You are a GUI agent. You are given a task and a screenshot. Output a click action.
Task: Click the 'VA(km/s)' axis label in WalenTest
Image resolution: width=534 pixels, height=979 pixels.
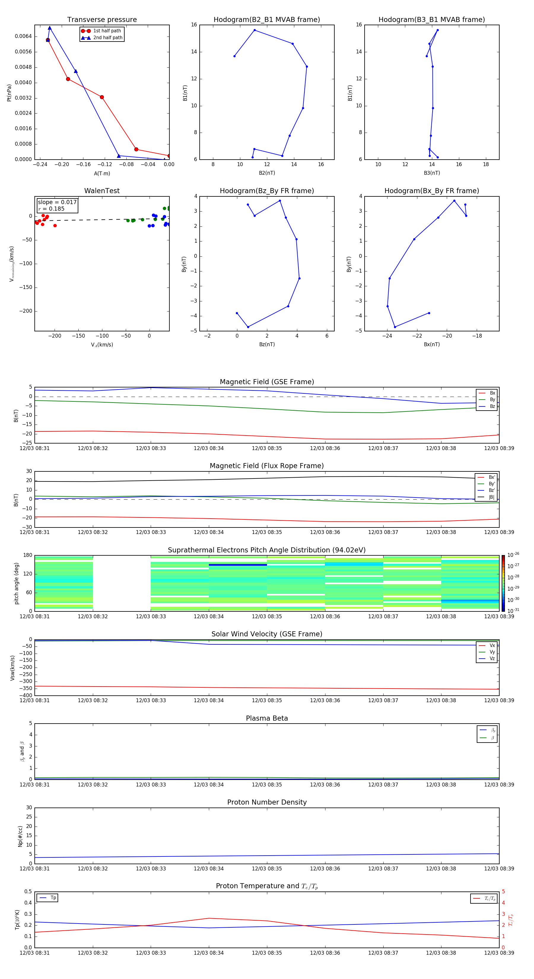pyautogui.click(x=102, y=345)
